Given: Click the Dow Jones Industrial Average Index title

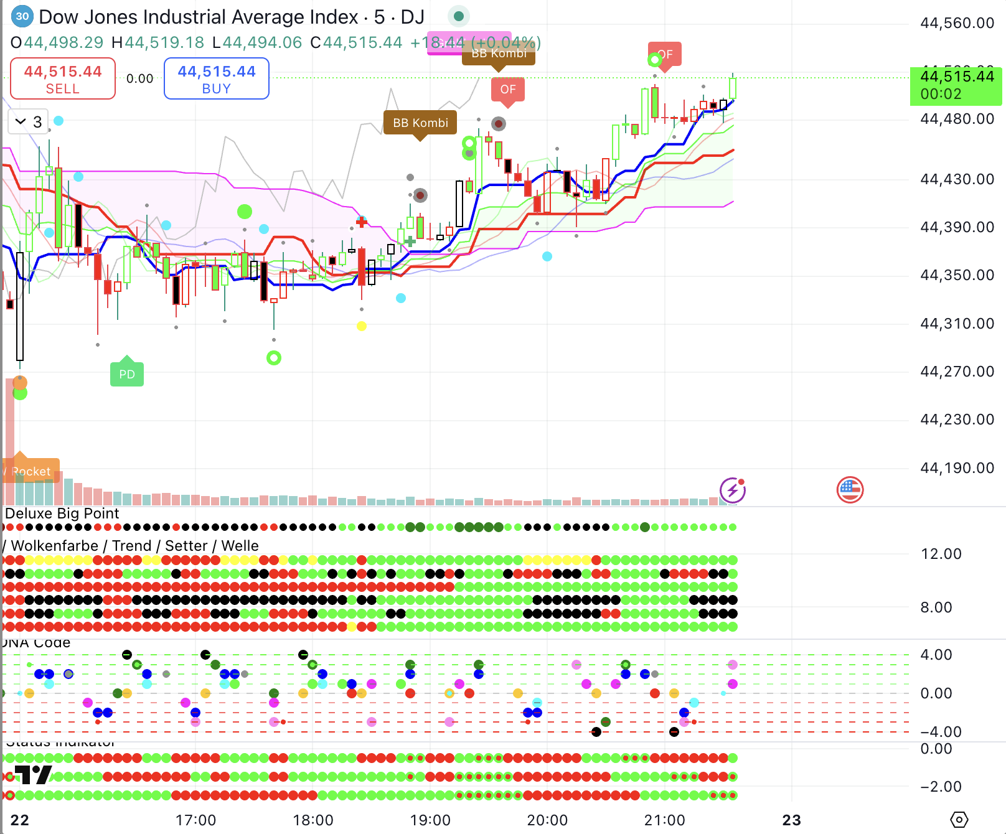Looking at the screenshot, I should (199, 17).
